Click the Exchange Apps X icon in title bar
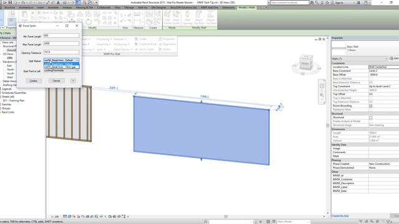The image size is (399, 224). (358, 2)
